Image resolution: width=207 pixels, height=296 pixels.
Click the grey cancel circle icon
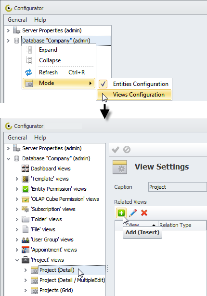click(x=127, y=150)
